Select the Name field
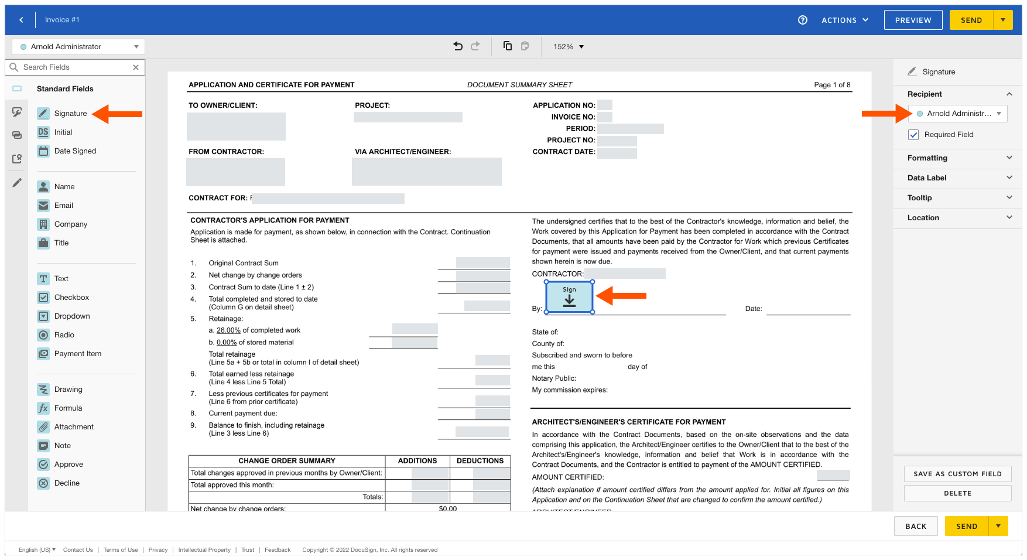 56,187
